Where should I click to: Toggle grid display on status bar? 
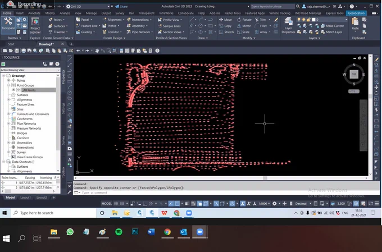pos(116,204)
